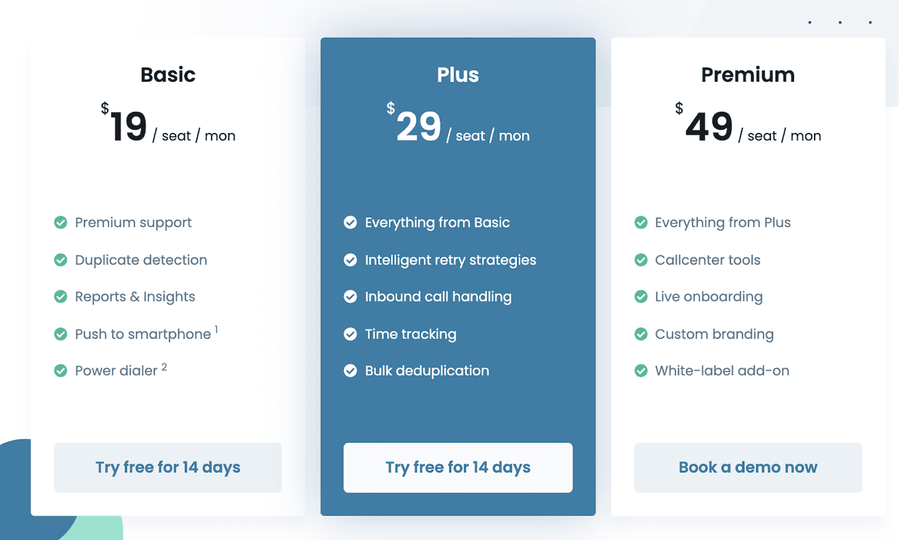Click the Book a demo now button
The image size is (899, 540).
747,467
